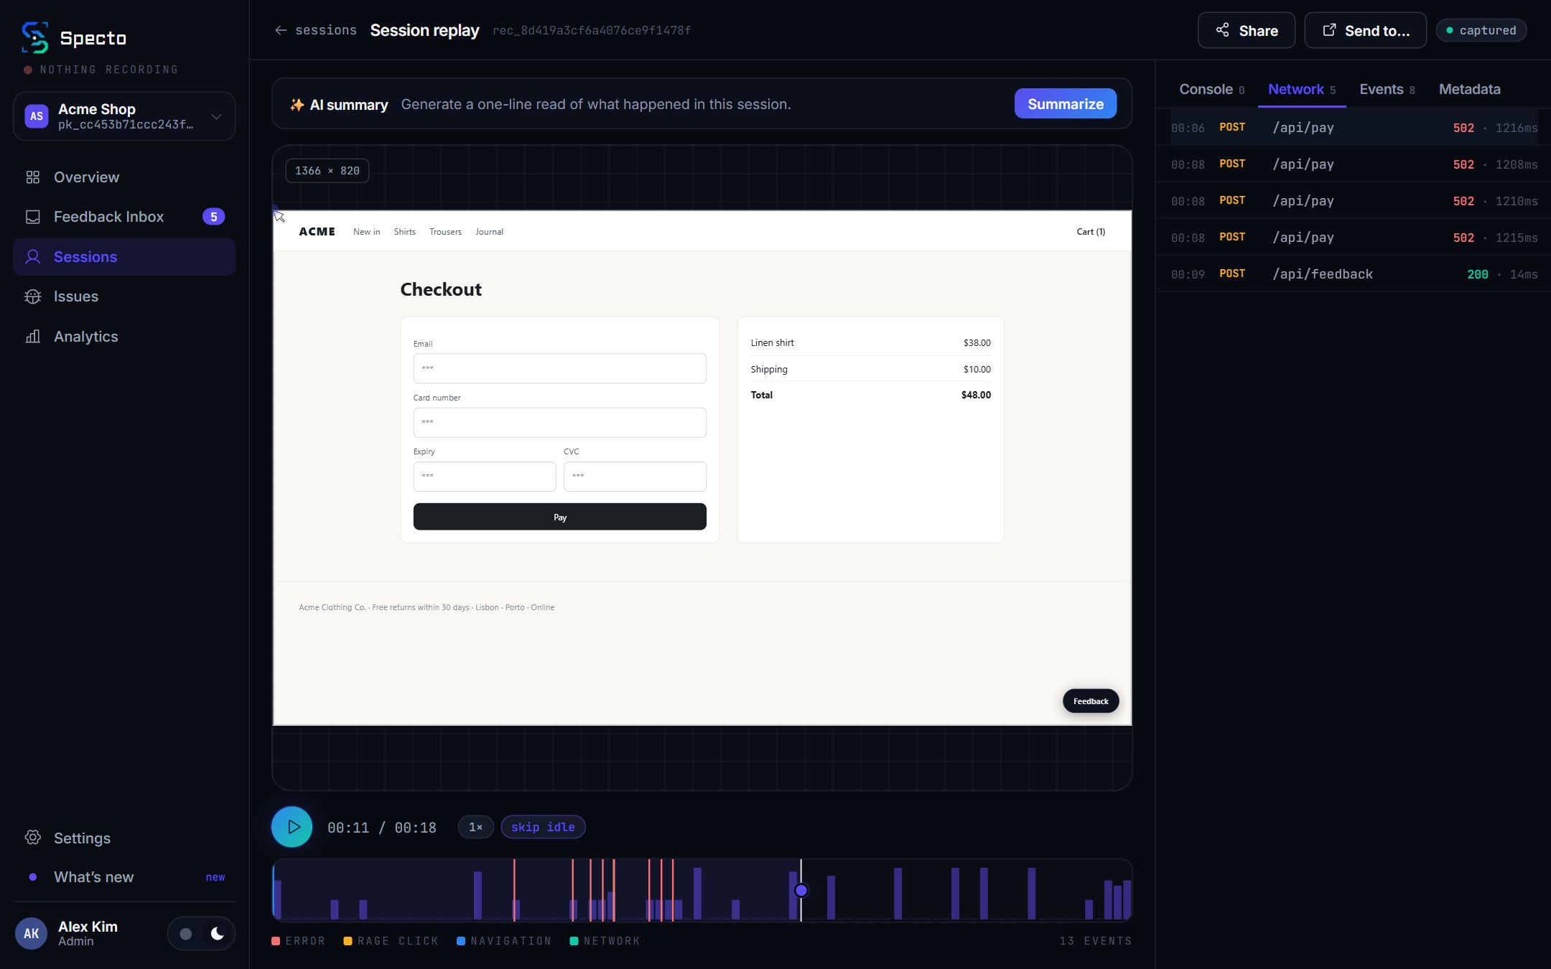1551x969 pixels.
Task: Click the Feedback widget in replay
Action: [1091, 701]
